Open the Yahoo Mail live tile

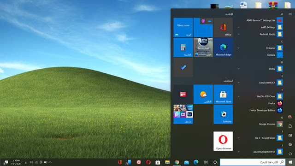pyautogui.click(x=183, y=28)
